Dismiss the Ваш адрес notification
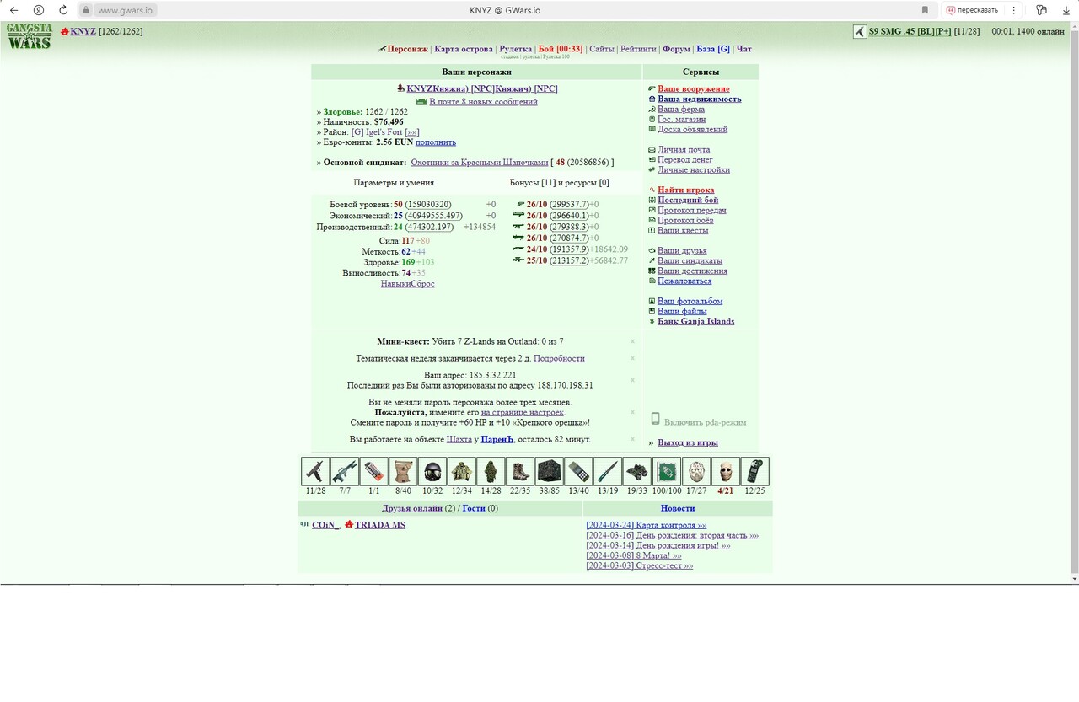Viewport: 1079px width, 702px height. [x=632, y=380]
